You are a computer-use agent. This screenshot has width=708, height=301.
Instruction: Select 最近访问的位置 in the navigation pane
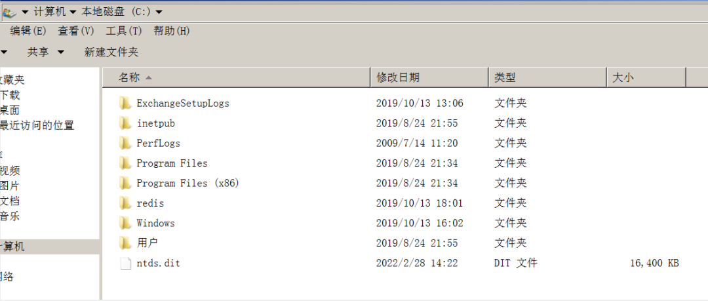pos(37,125)
